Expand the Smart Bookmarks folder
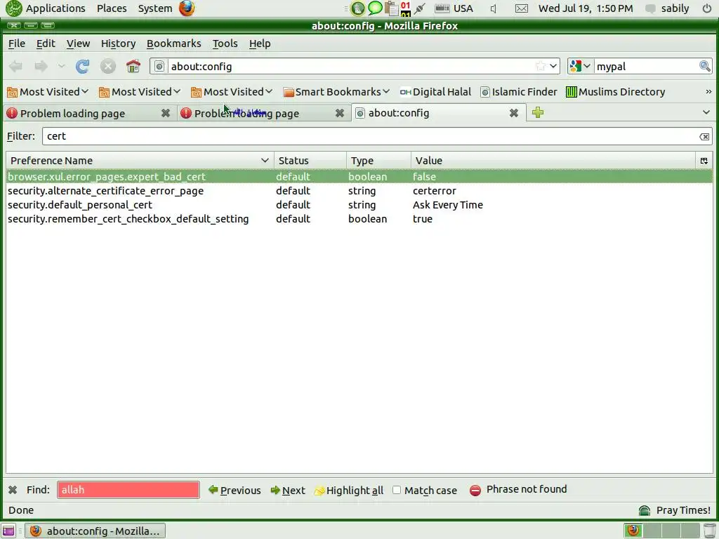This screenshot has height=539, width=719. coord(336,92)
